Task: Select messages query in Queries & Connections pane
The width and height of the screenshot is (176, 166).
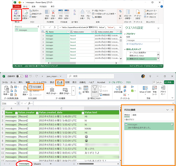Action: [x=149, y=126]
